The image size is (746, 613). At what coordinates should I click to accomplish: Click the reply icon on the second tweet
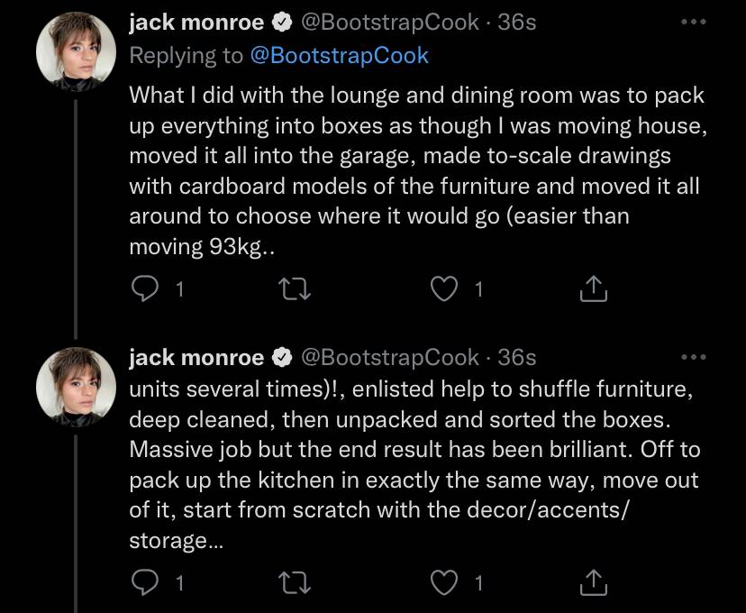coord(145,583)
